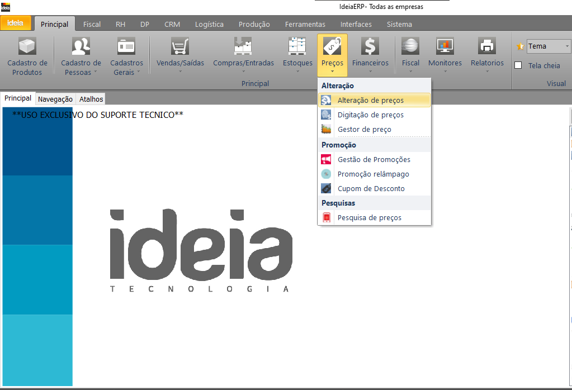Viewport: 572px width, 390px height.
Task: Select Alteração de preços menu entry
Action: point(370,101)
